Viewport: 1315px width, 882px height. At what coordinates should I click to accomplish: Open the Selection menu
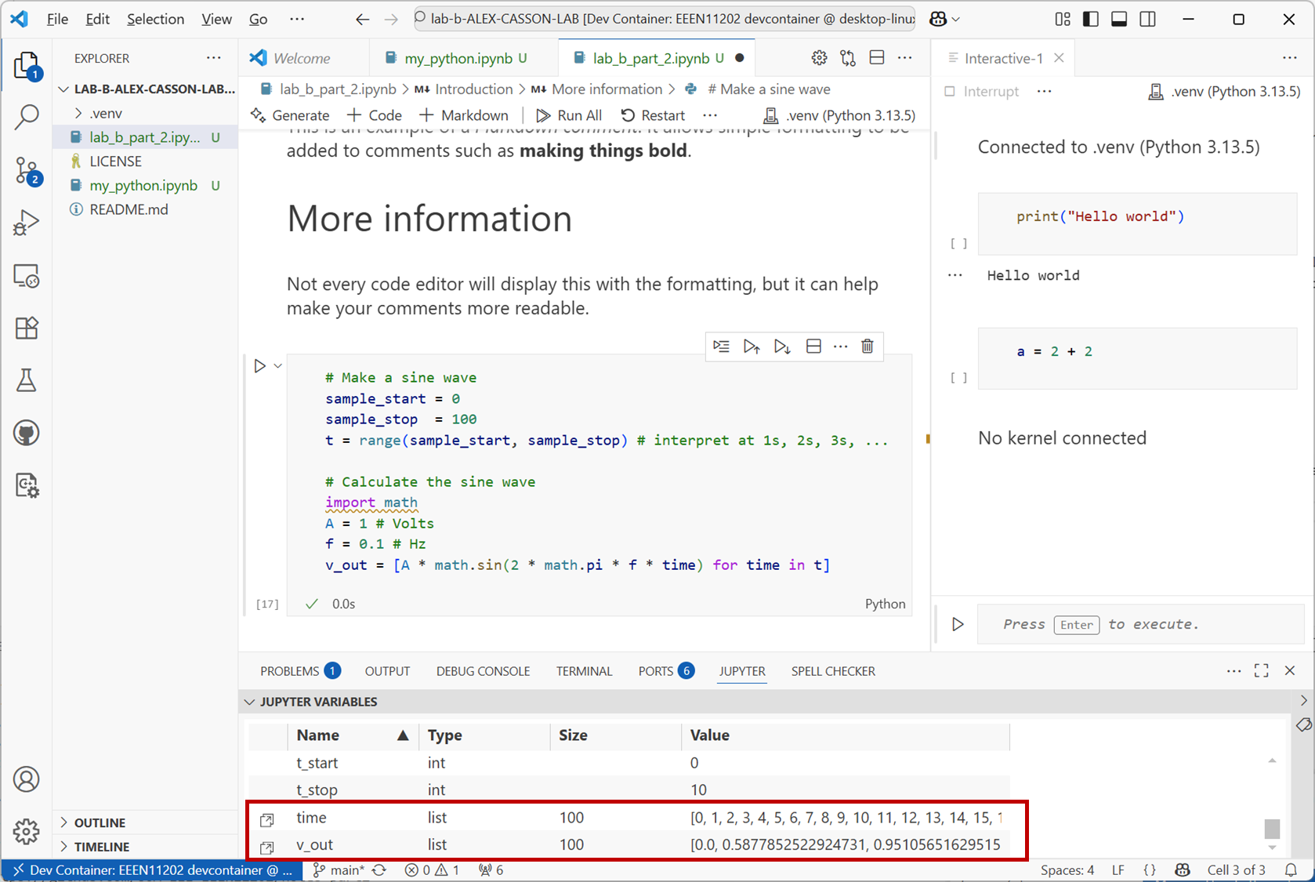click(155, 19)
